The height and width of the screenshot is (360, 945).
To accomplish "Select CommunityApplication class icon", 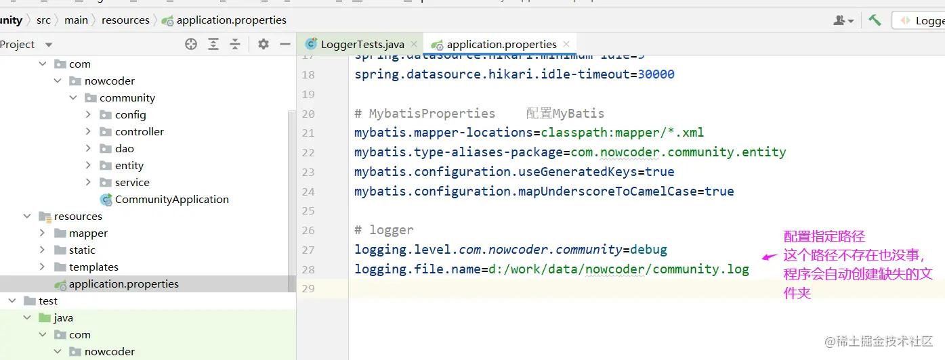I will [x=106, y=200].
